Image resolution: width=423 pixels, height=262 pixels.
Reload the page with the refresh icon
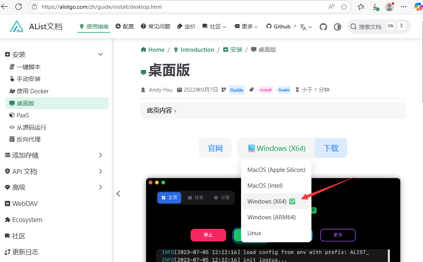(19, 7)
